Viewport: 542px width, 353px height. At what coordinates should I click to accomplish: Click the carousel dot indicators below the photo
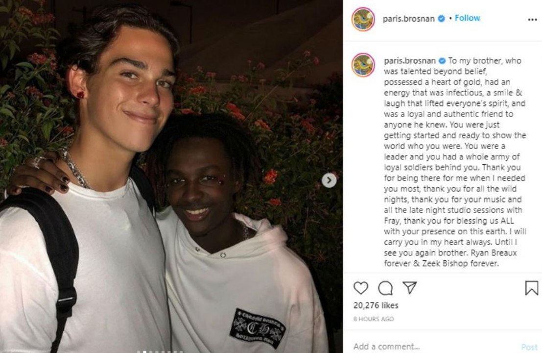click(x=159, y=352)
